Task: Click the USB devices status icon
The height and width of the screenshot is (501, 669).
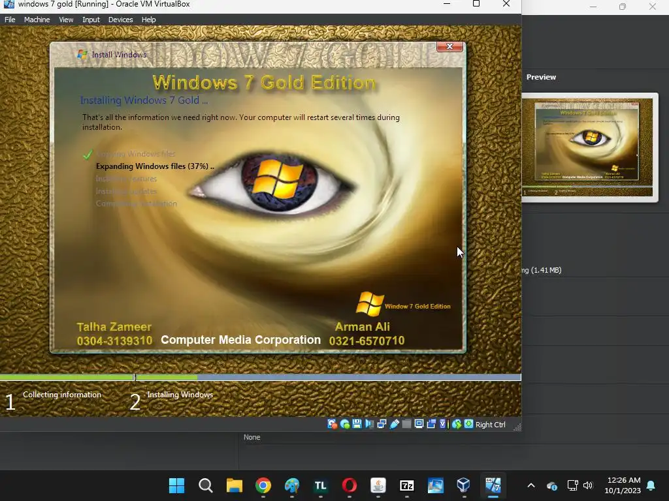Action: click(394, 424)
